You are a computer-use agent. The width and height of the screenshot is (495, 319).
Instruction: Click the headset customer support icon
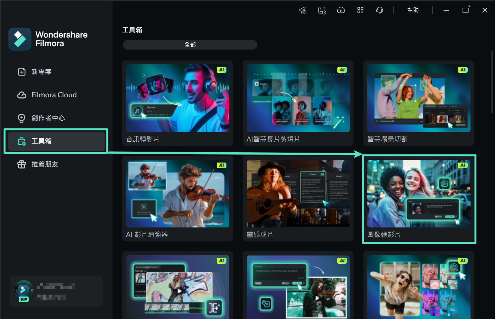point(380,10)
